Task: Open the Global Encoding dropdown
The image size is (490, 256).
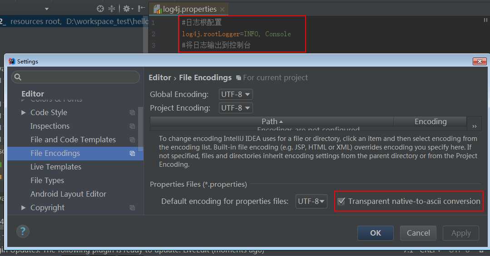Action: pos(236,94)
